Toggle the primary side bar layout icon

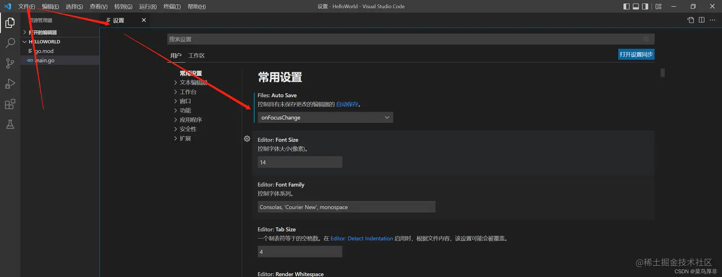(626, 7)
